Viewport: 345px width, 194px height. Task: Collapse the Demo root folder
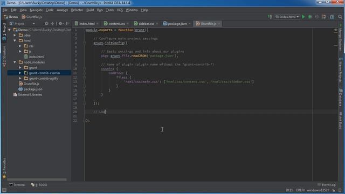(10, 30)
